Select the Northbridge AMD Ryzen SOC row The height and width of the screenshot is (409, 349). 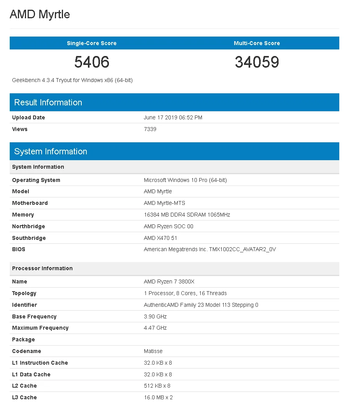(168, 226)
